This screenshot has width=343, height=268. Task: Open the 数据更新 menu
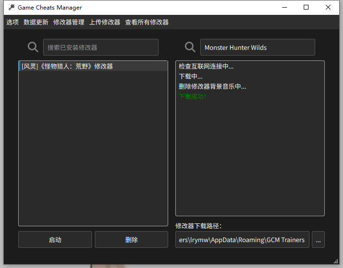pos(36,22)
